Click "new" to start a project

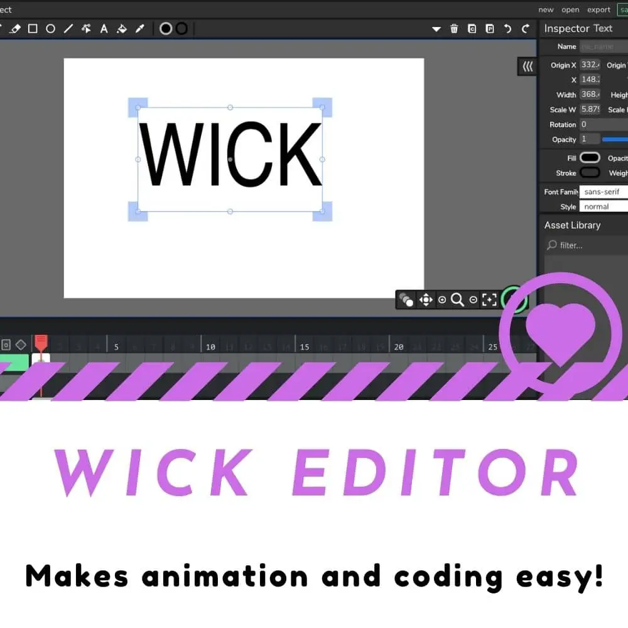coord(546,9)
